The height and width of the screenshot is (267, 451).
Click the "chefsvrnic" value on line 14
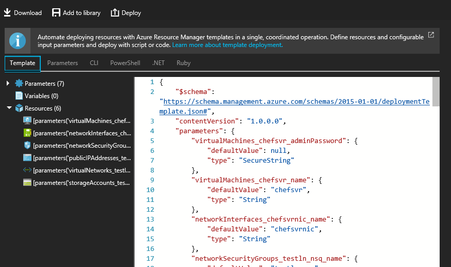click(x=295, y=229)
